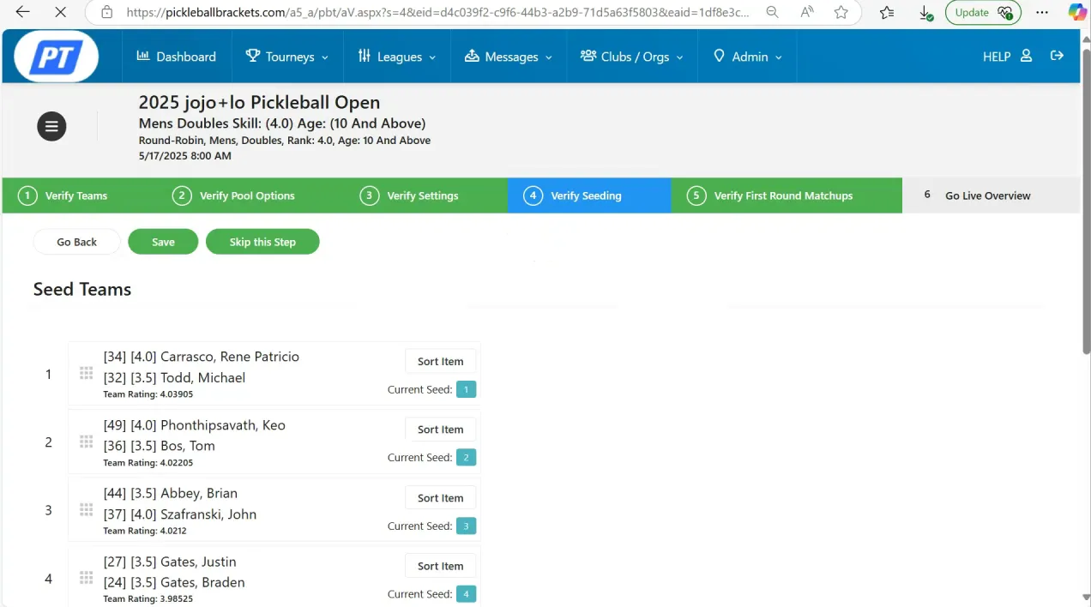1091x607 pixels.
Task: Click the Team Rating 4.03905 text
Action: [148, 394]
